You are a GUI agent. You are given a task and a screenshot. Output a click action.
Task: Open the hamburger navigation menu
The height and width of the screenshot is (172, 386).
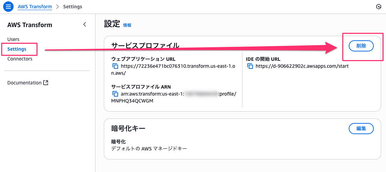pos(8,7)
